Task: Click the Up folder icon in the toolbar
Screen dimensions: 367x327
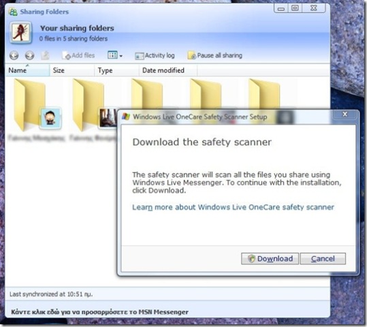Action: (45, 55)
